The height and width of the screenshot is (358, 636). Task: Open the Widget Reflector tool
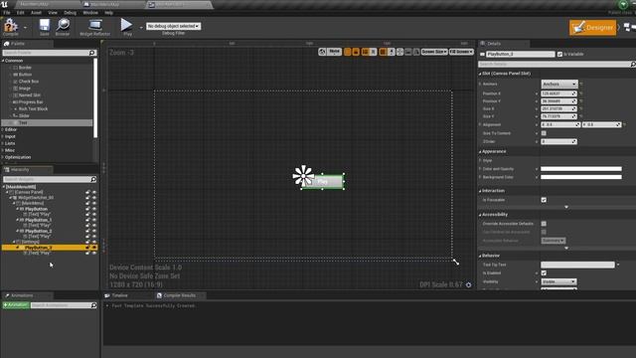point(95,26)
